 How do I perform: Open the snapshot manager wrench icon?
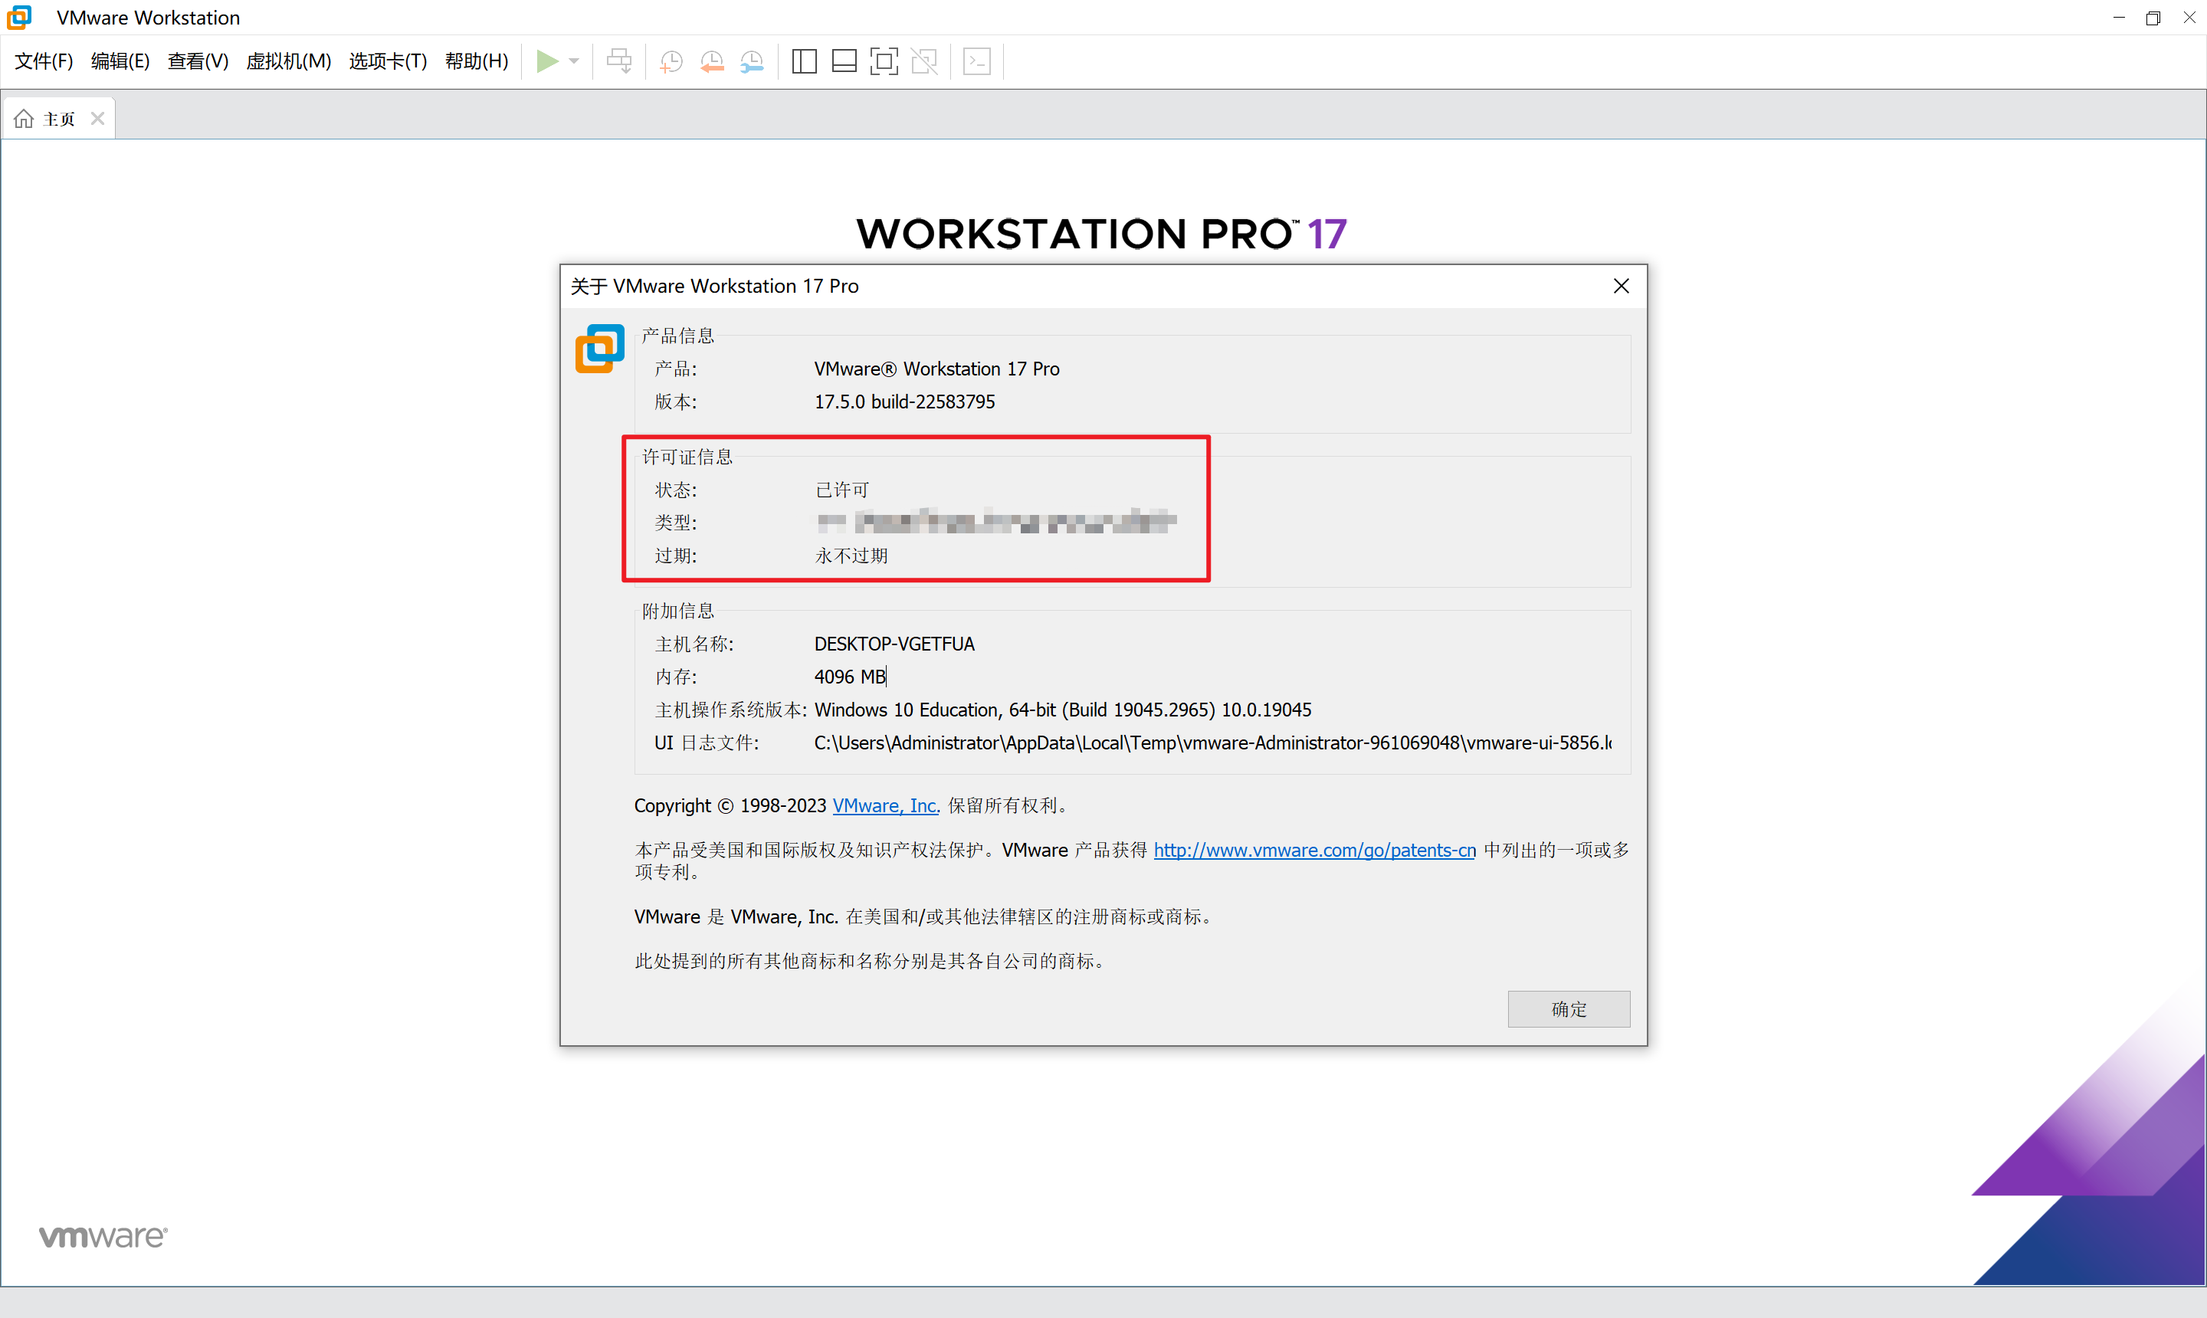(751, 61)
